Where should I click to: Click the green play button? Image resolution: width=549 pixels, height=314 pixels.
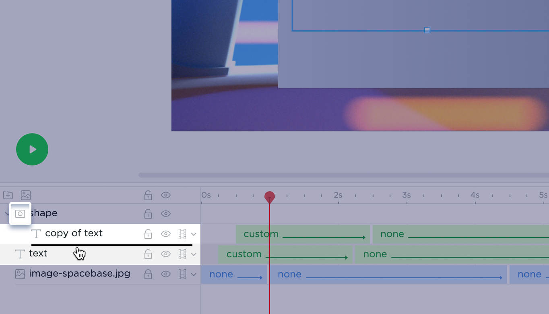coord(32,149)
